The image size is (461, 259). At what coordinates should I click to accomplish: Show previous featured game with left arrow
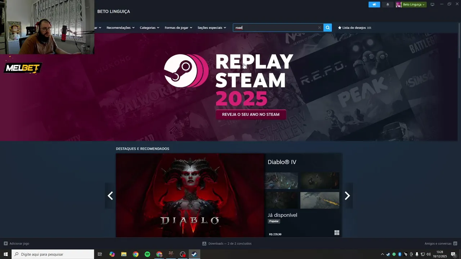pyautogui.click(x=110, y=196)
